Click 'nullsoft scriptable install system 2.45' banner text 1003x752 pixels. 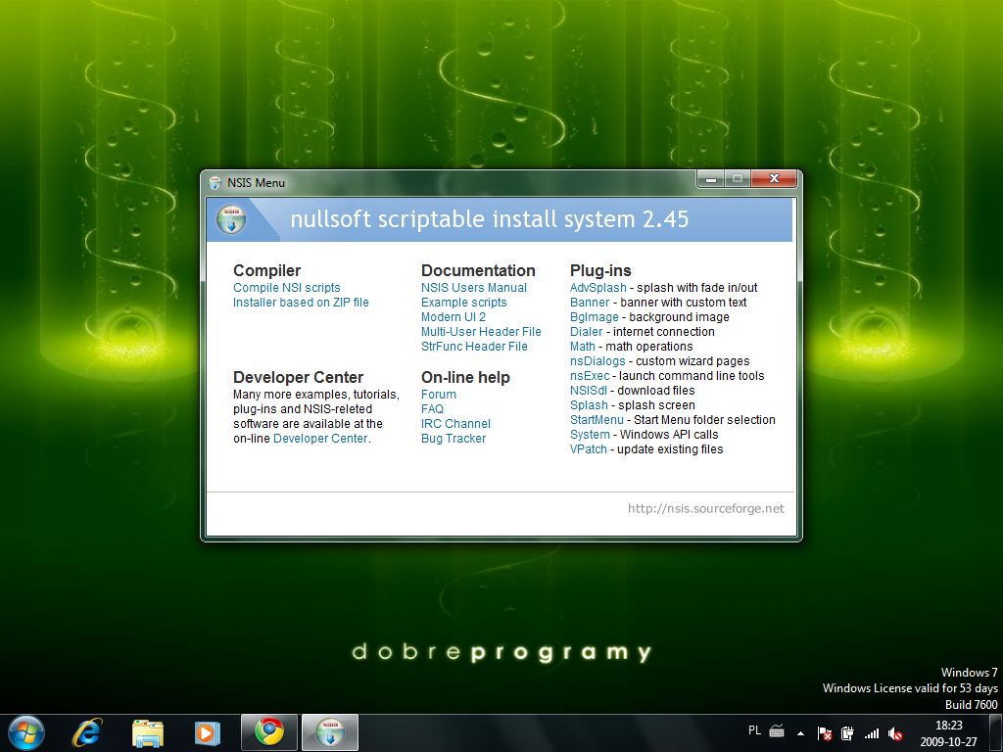(490, 219)
